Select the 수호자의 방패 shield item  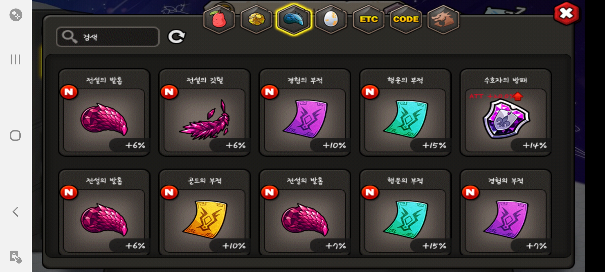[x=506, y=112]
